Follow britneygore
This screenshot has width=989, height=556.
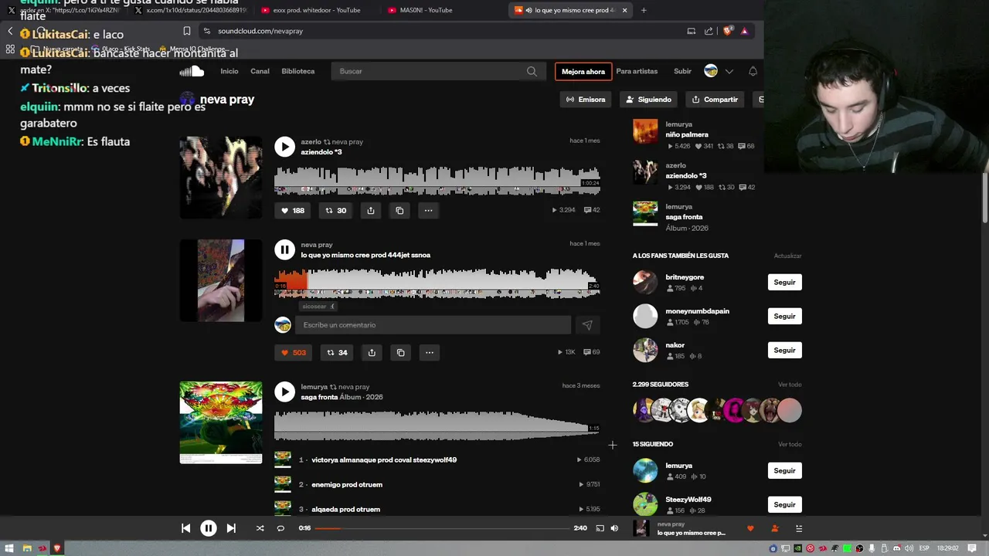click(784, 282)
